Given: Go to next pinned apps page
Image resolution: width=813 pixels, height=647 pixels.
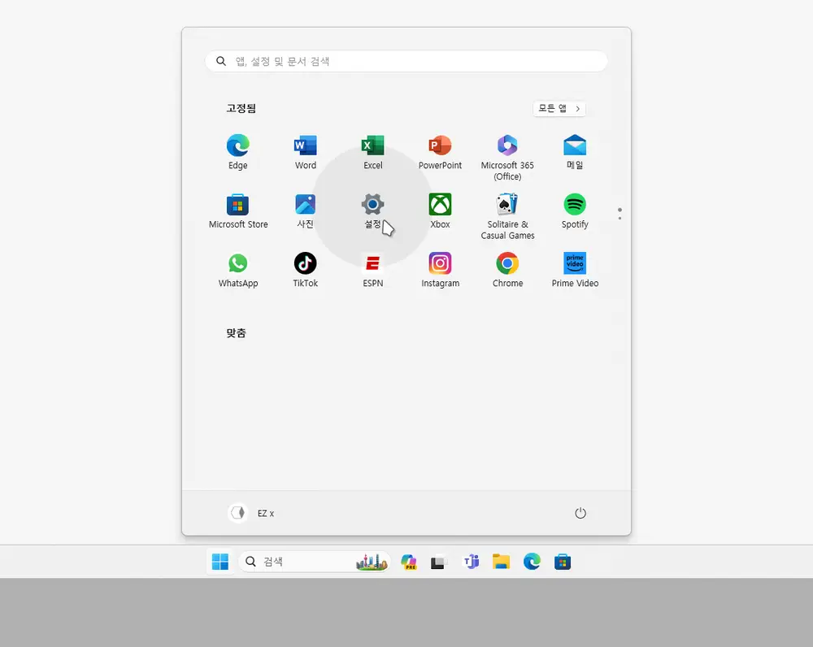Looking at the screenshot, I should pyautogui.click(x=620, y=217).
